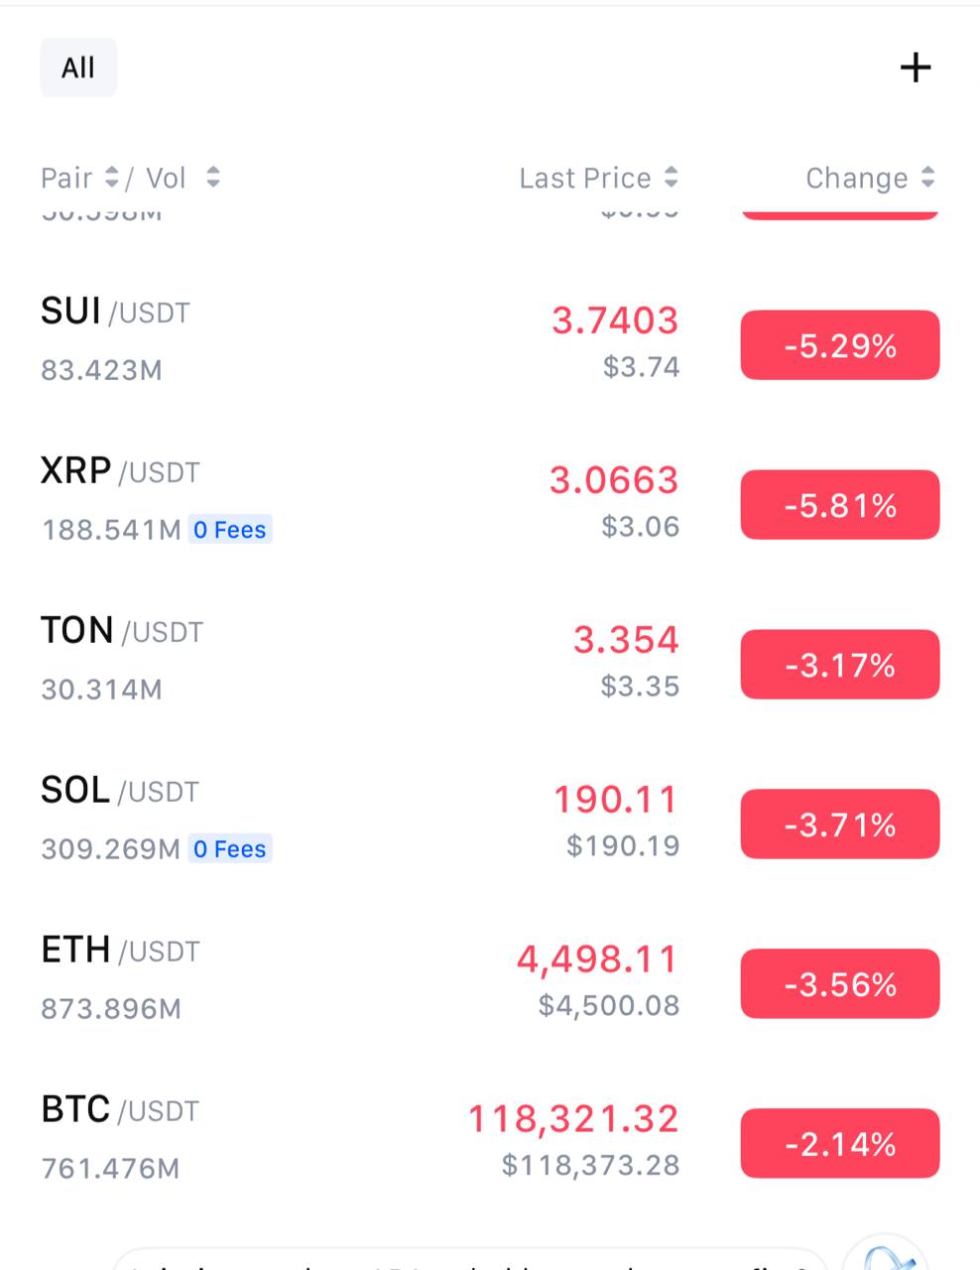The height and width of the screenshot is (1270, 980).
Task: Toggle the SUI -5.29% change badge
Action: point(840,344)
